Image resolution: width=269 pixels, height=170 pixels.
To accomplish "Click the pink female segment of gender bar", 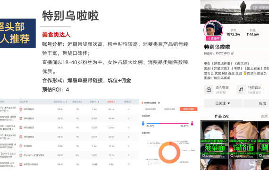I will [174, 123].
